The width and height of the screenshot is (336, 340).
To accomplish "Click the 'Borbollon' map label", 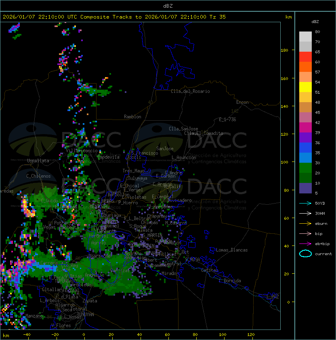I will 119,195.
